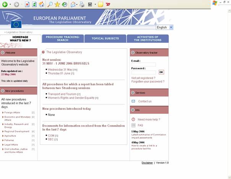The image size is (231, 179).
Task: Open Economic and Monetary Affairs link
Action: click(17, 118)
